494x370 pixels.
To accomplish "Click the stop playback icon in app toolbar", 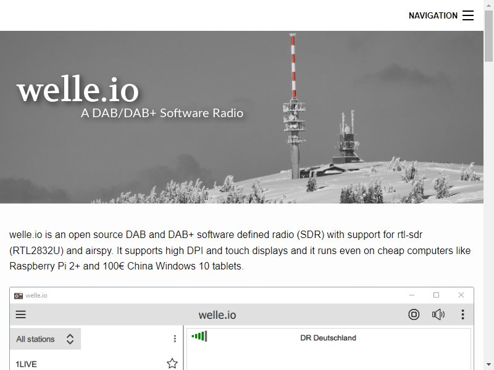I will point(414,314).
